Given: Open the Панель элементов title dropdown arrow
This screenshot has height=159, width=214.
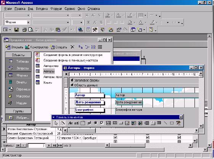Looking at the screenshot, I should pos(53,117).
